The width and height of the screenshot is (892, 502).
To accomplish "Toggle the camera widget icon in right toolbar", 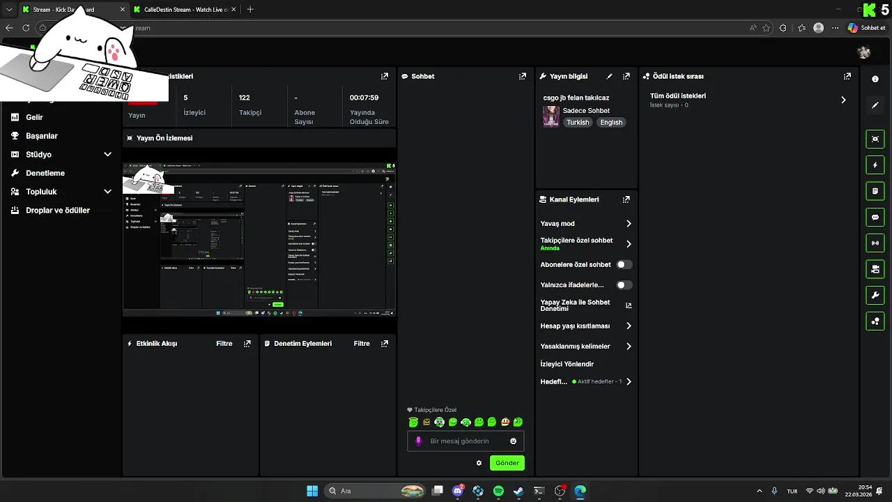I will click(875, 268).
